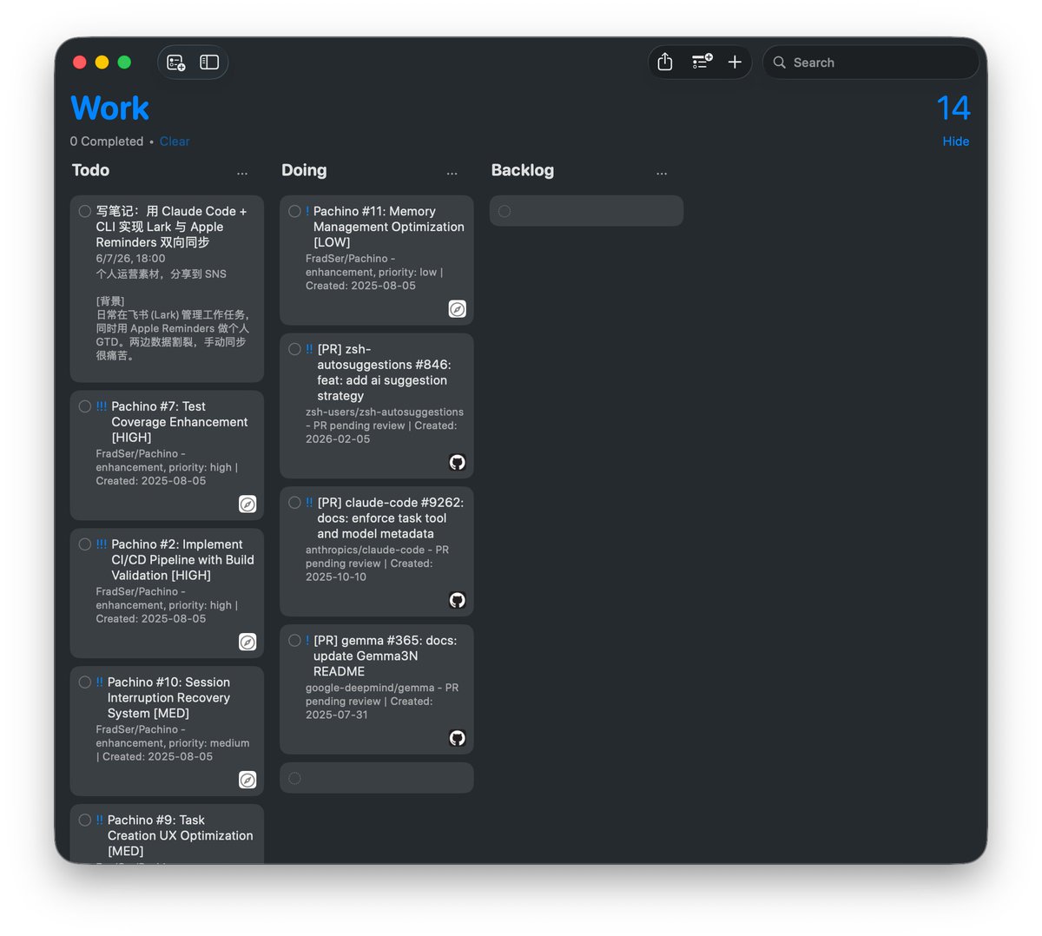Click title 'Pachino #2: Implement CI/CD Pipeline'
1042x936 pixels.
pos(182,560)
